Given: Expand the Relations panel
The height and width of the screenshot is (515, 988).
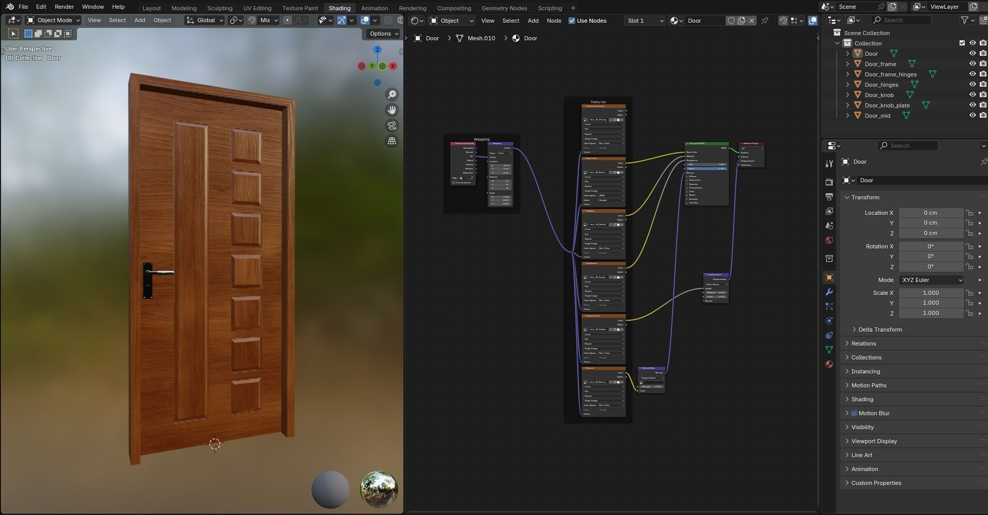Looking at the screenshot, I should (x=863, y=344).
